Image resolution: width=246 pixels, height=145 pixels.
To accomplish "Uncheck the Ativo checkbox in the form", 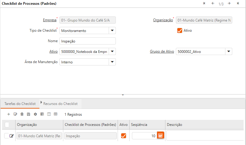I will 180,30.
